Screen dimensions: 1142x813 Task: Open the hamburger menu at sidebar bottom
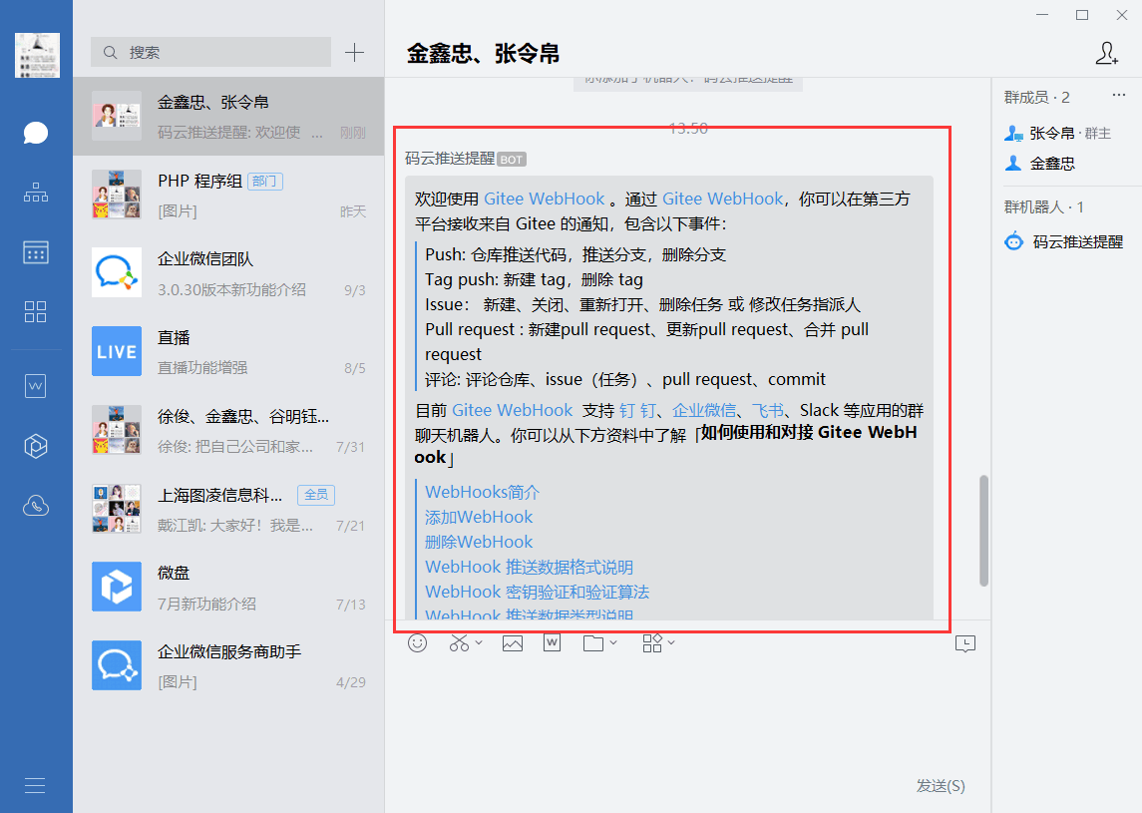[x=36, y=785]
